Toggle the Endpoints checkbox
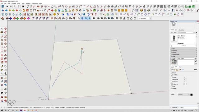 pyautogui.click(x=172, y=84)
